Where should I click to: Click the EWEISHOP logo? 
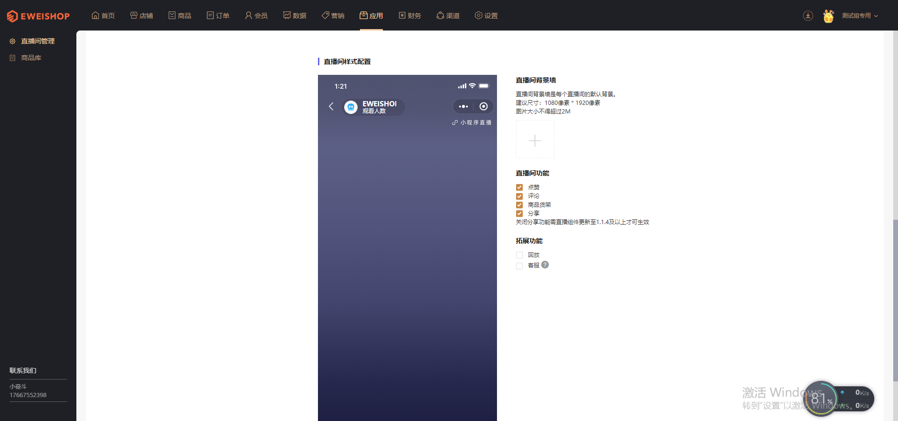pyautogui.click(x=38, y=16)
